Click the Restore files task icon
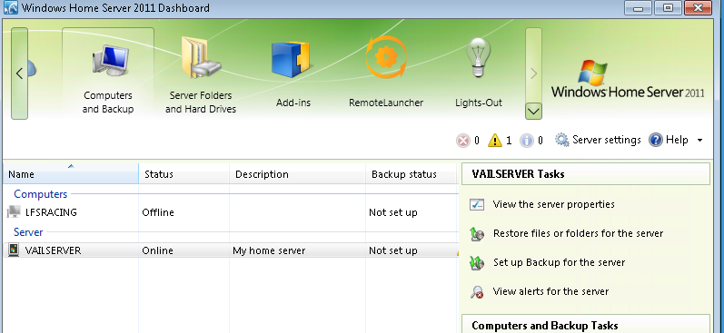Viewport: 724px width, 333px height. [477, 234]
